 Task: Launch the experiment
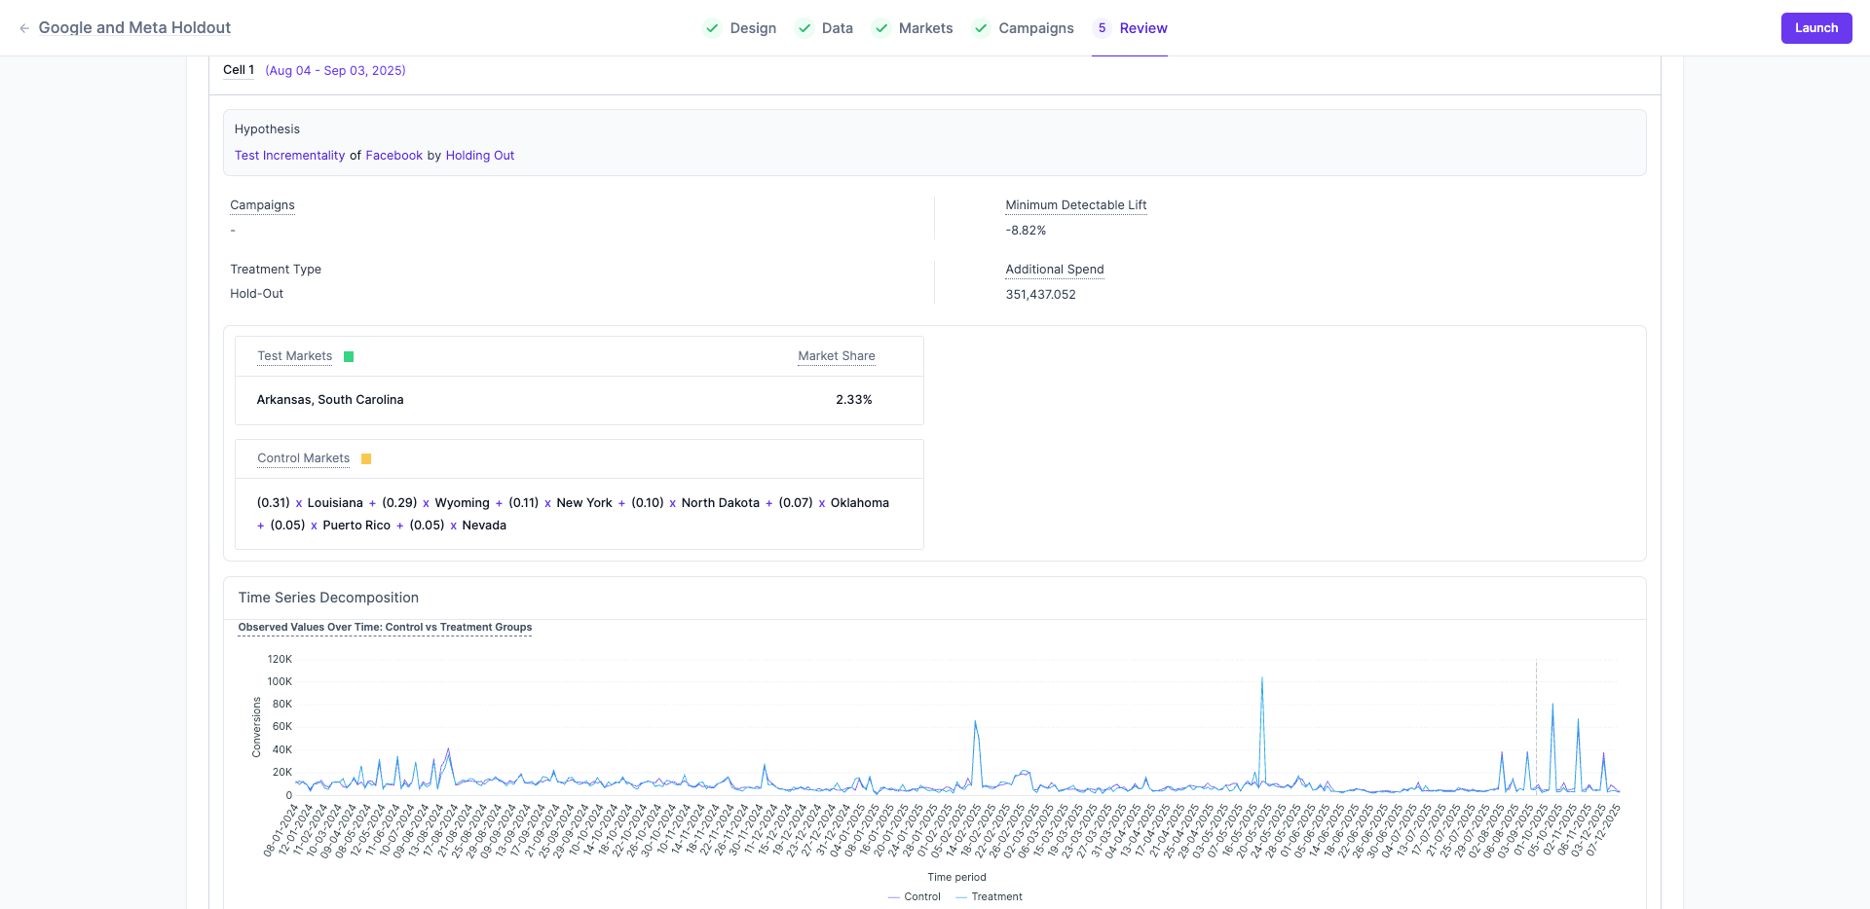[1816, 28]
